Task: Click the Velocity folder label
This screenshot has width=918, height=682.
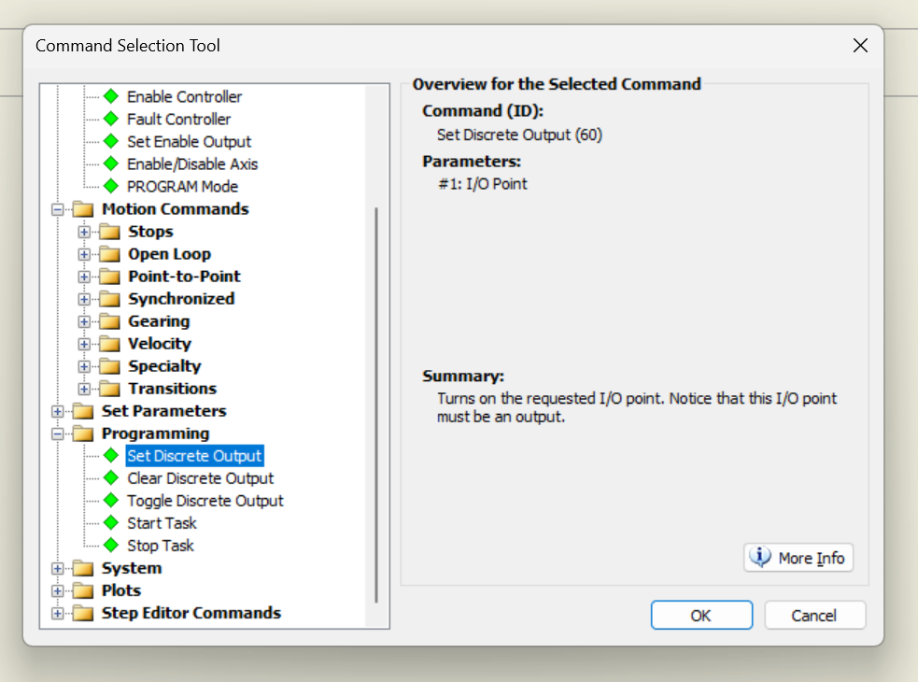Action: click(160, 344)
